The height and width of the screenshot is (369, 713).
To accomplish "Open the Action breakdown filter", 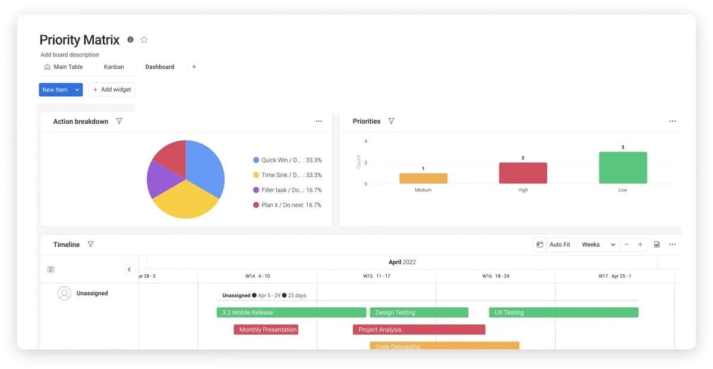I will [x=119, y=121].
